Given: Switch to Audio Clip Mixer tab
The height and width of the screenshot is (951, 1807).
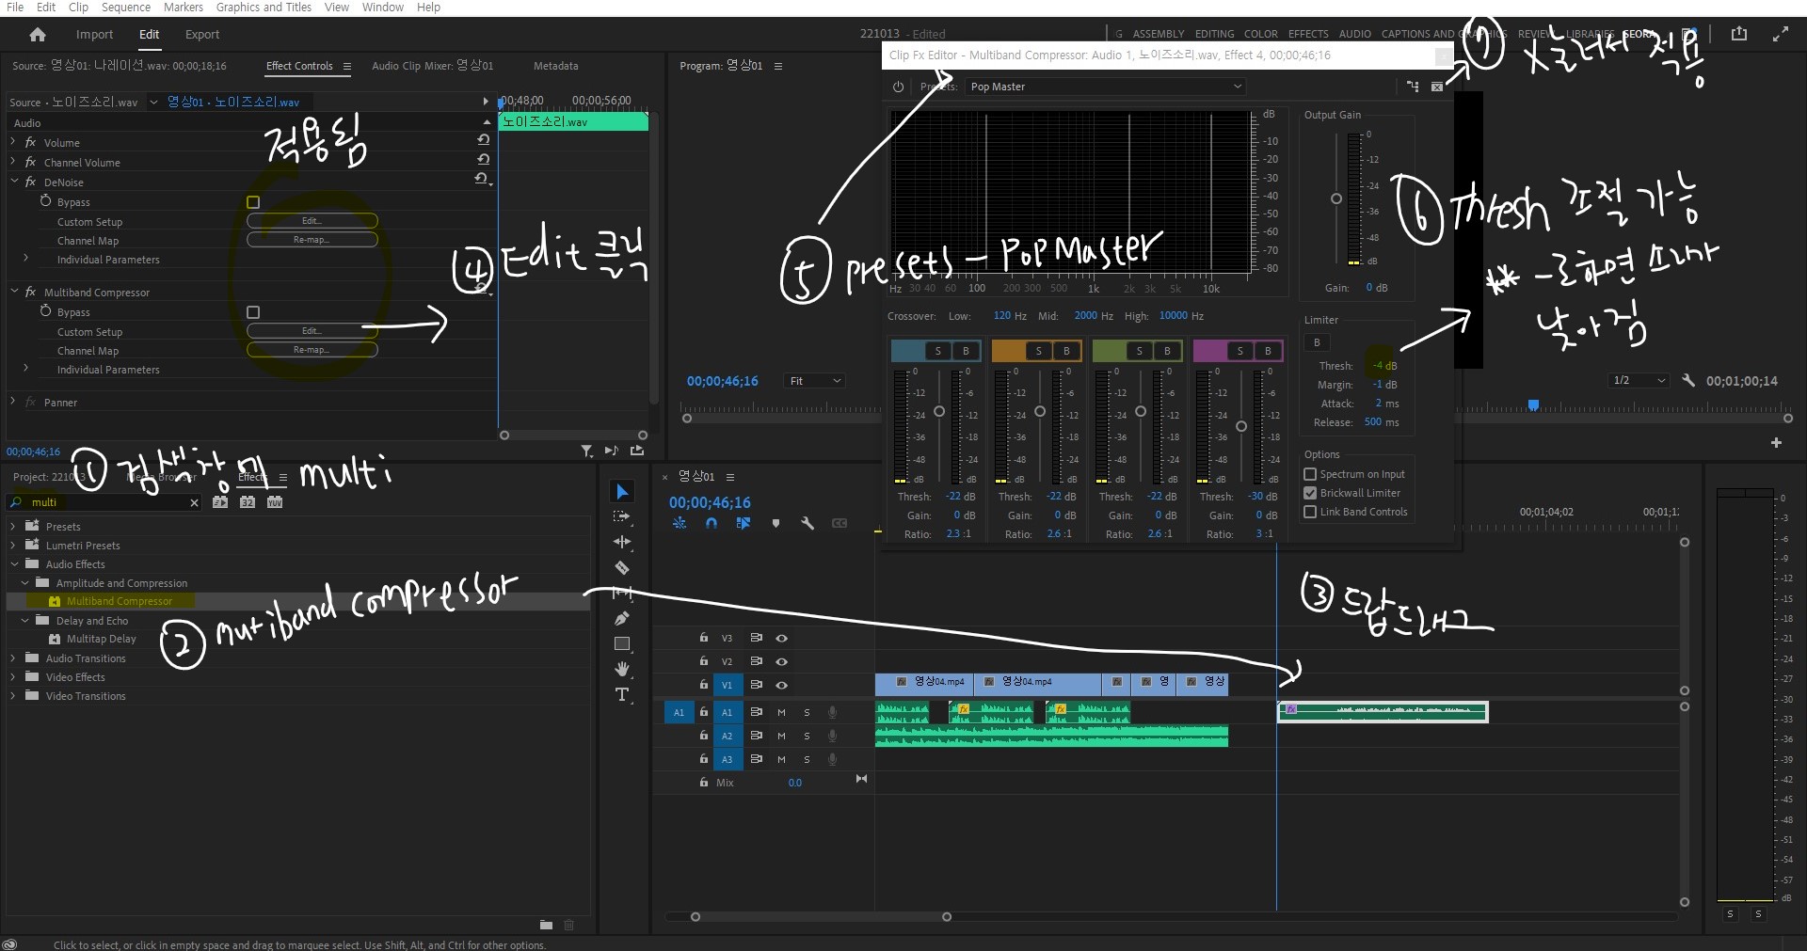Looking at the screenshot, I should (x=432, y=66).
